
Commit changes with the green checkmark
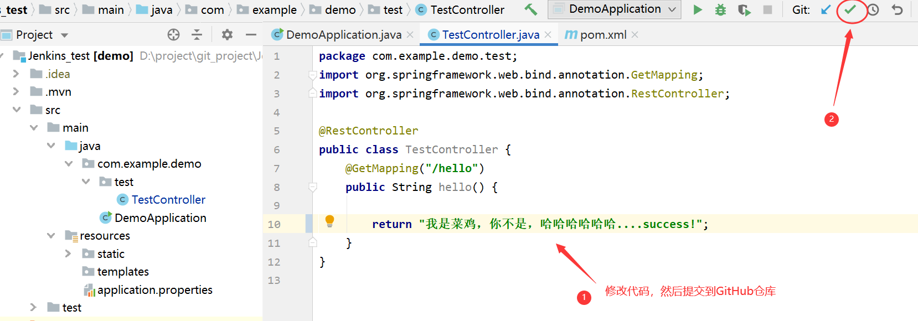click(x=850, y=9)
